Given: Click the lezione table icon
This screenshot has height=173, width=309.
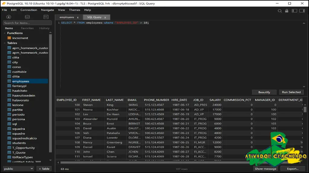Looking at the screenshot, I should (x=9, y=105).
